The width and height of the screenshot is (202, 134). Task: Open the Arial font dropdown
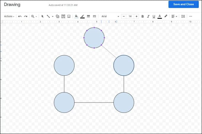110,16
